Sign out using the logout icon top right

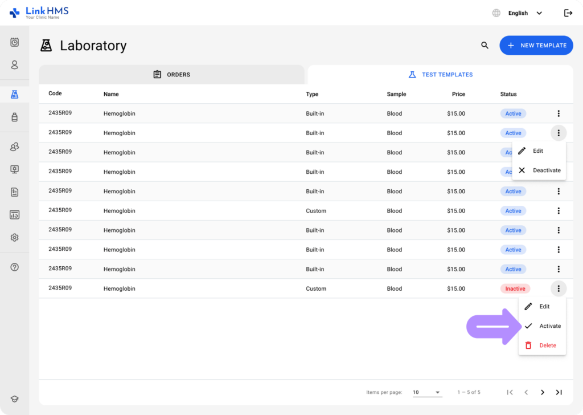click(568, 13)
